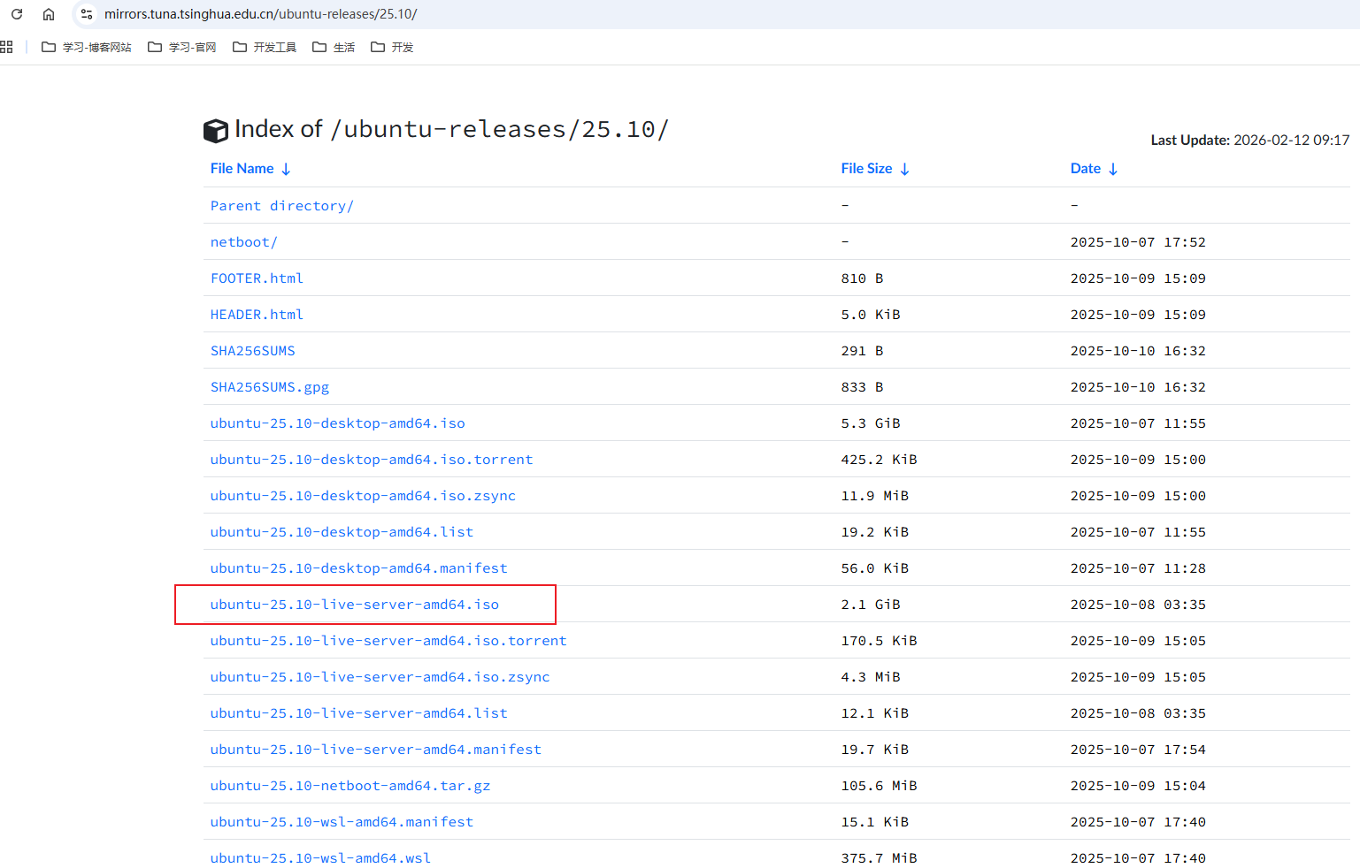The image size is (1360, 868).
Task: Open the 开发工具 bookmark folder
Action: point(265,47)
